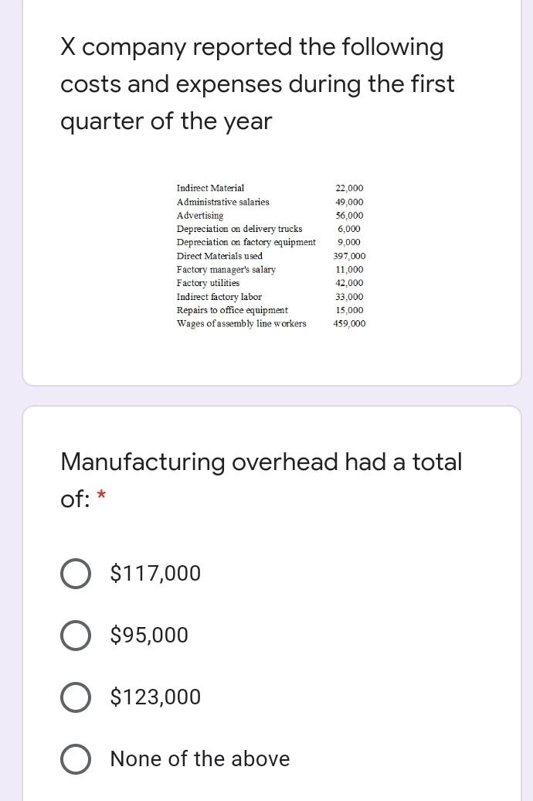
Task: Select the cost table image
Action: click(x=270, y=255)
